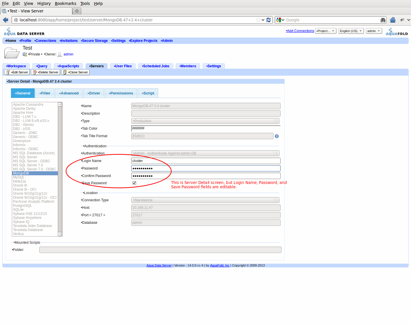Click the reload page icon in address bar

[269, 20]
